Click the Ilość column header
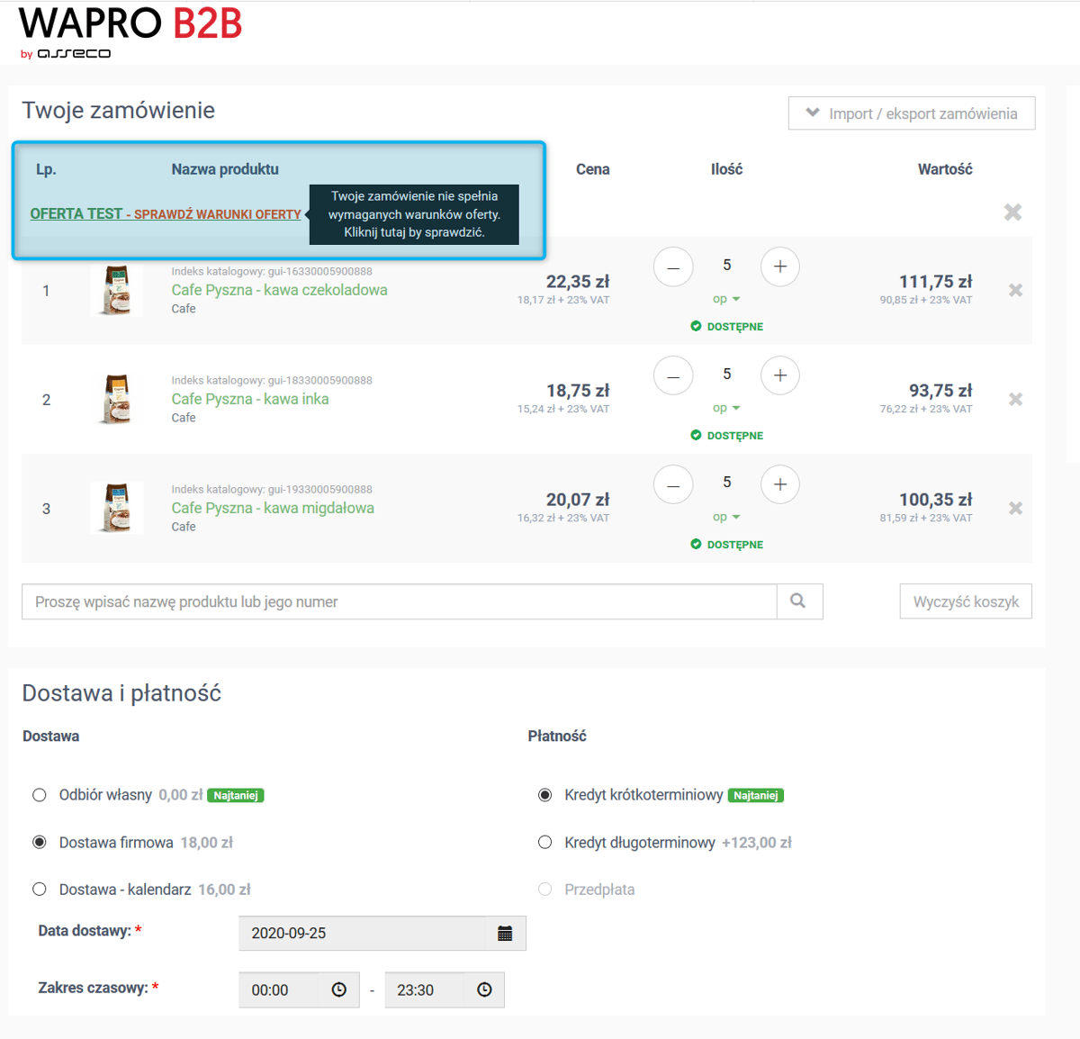 coord(727,169)
